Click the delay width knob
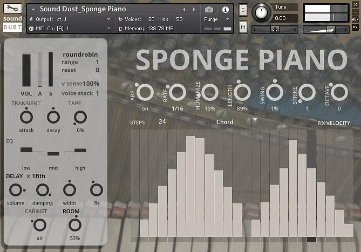 point(69,190)
